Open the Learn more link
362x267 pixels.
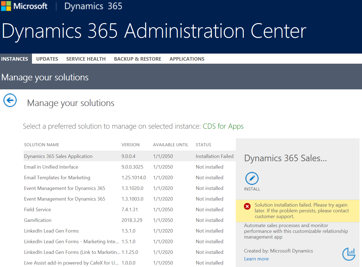coord(256,259)
